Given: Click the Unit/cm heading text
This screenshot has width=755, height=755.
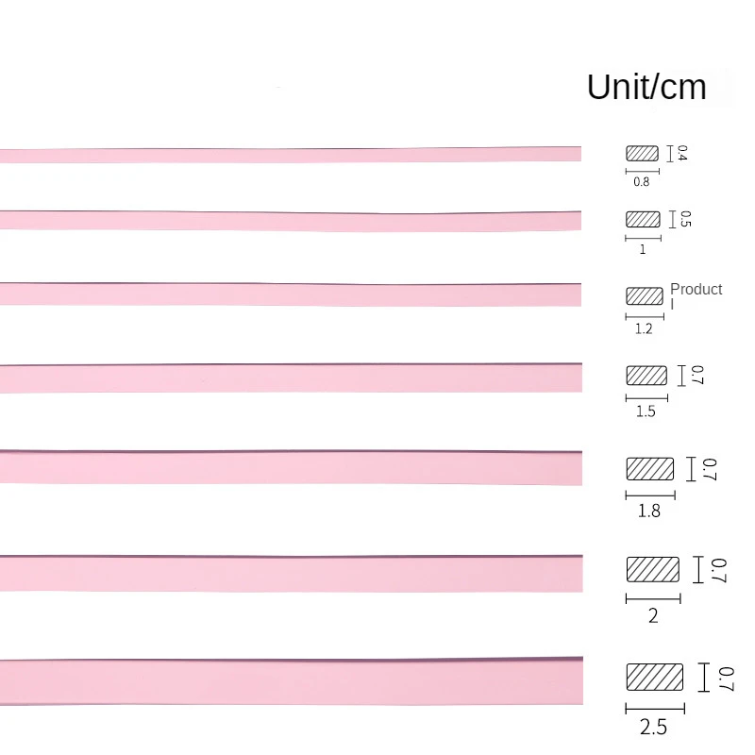Looking at the screenshot, I should [646, 87].
